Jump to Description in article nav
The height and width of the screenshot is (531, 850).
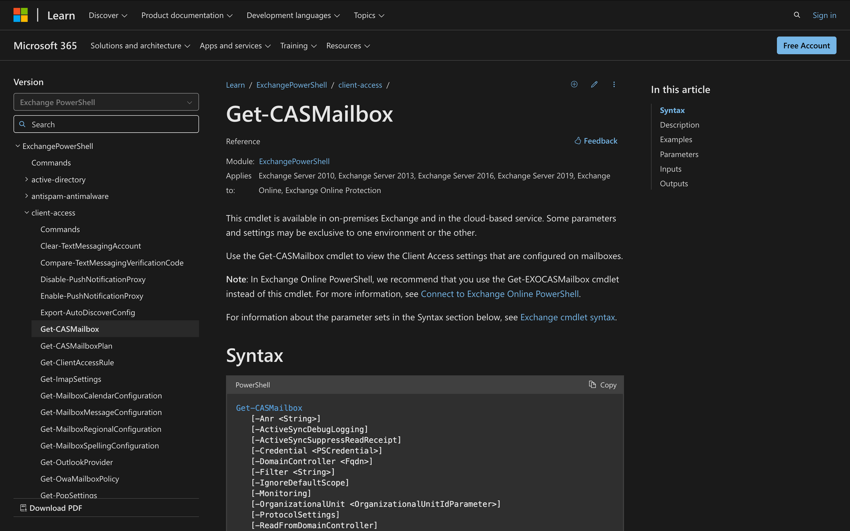tap(679, 125)
